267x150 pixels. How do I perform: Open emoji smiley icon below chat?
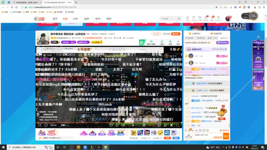186,130
